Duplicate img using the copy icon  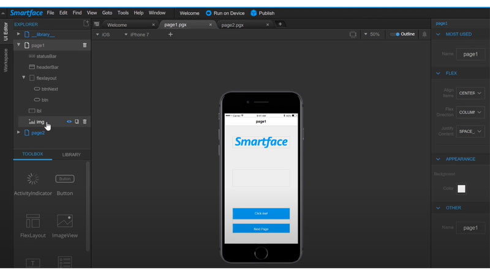77,122
